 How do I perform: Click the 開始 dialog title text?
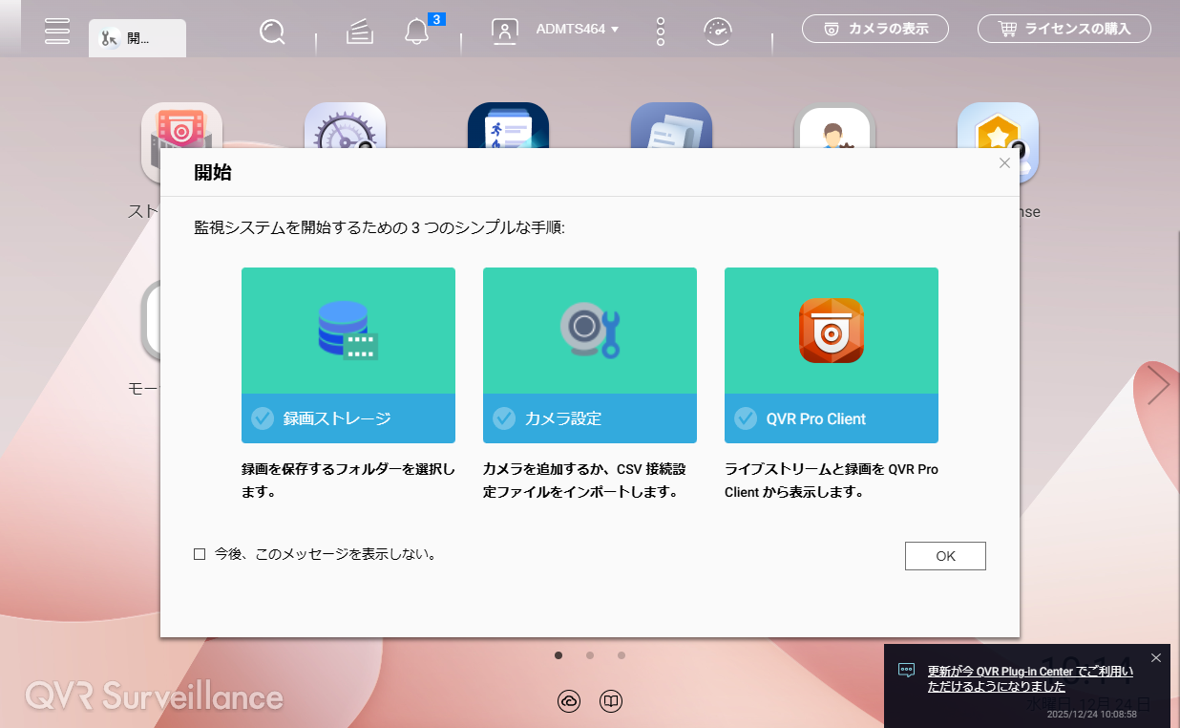(x=213, y=173)
